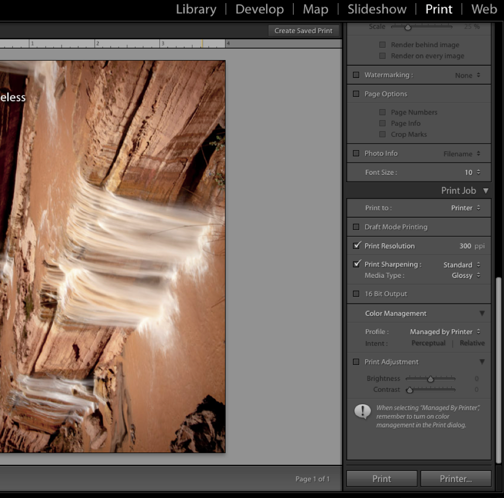
Task: Open the Printer dialog
Action: click(455, 478)
